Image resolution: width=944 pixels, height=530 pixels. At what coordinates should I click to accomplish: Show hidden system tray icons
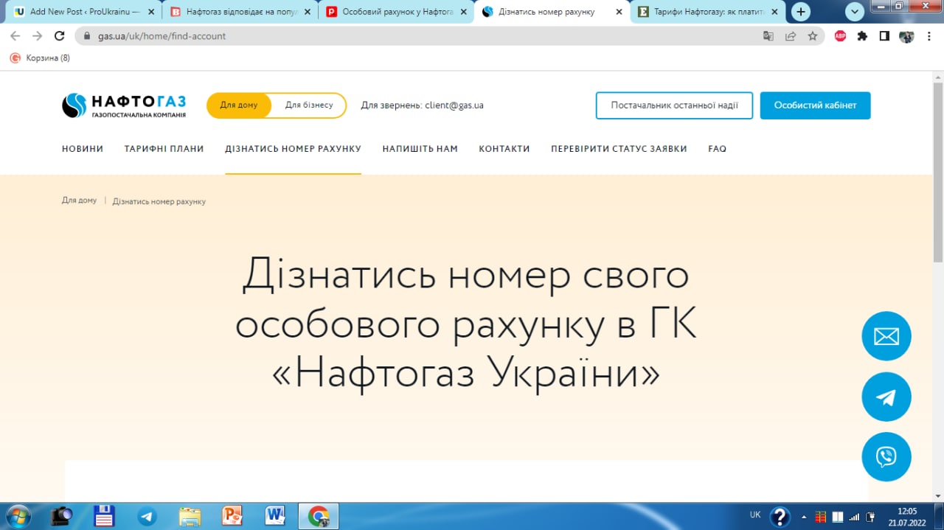pyautogui.click(x=804, y=517)
